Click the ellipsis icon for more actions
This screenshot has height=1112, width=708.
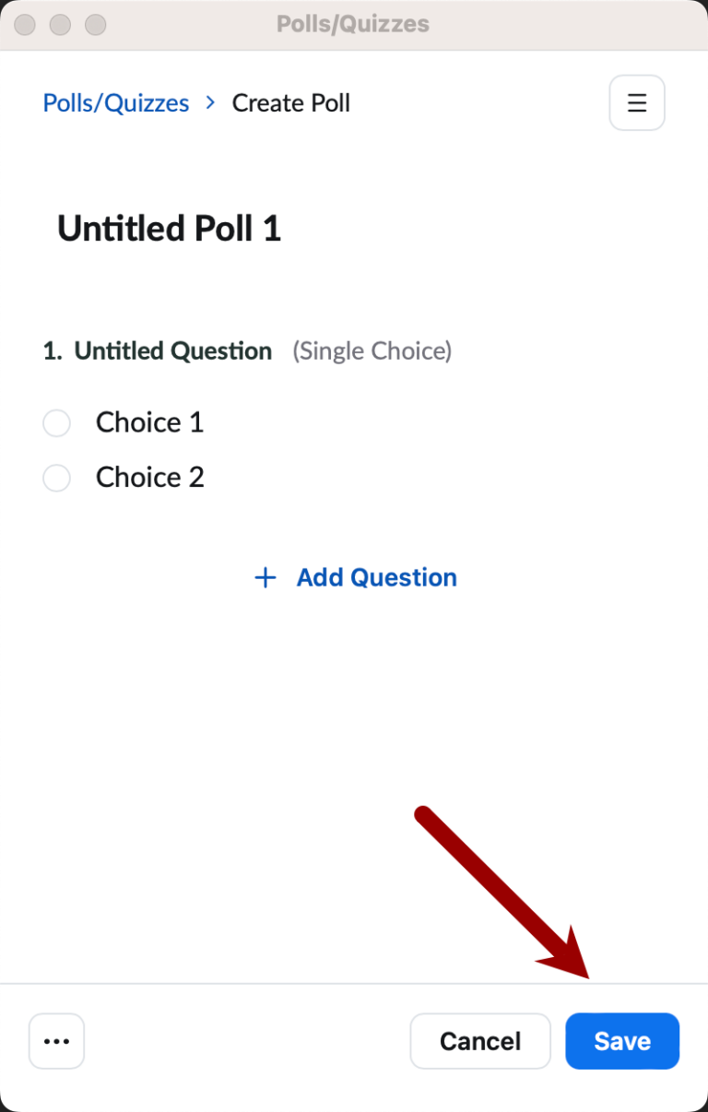56,1041
